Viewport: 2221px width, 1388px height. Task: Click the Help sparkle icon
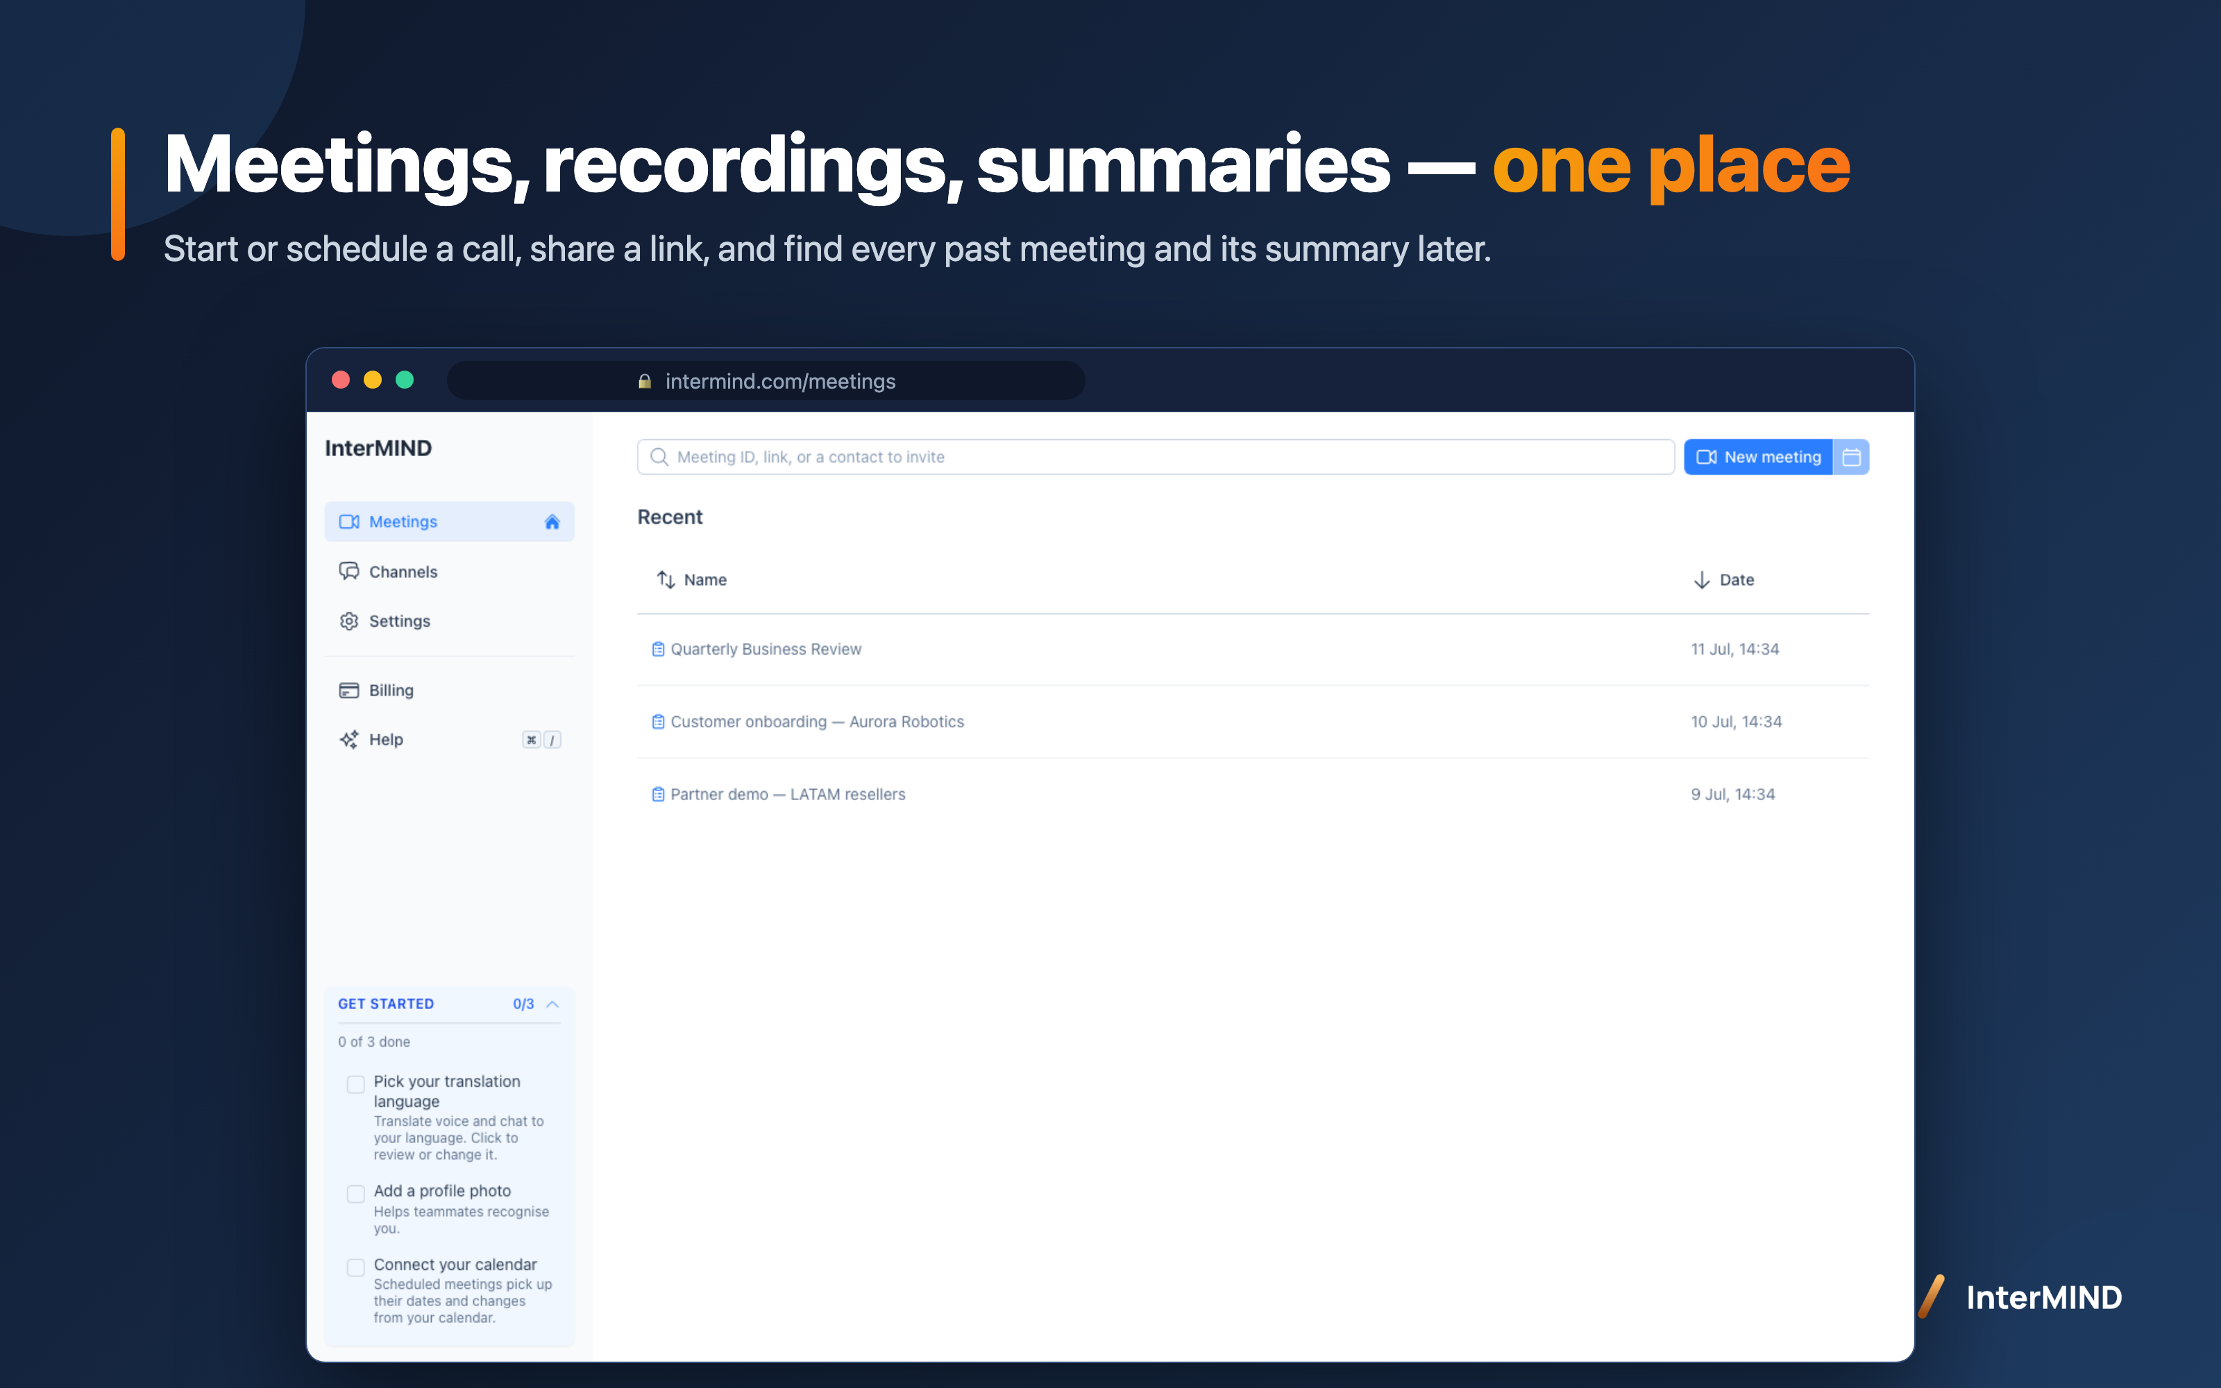click(x=348, y=740)
